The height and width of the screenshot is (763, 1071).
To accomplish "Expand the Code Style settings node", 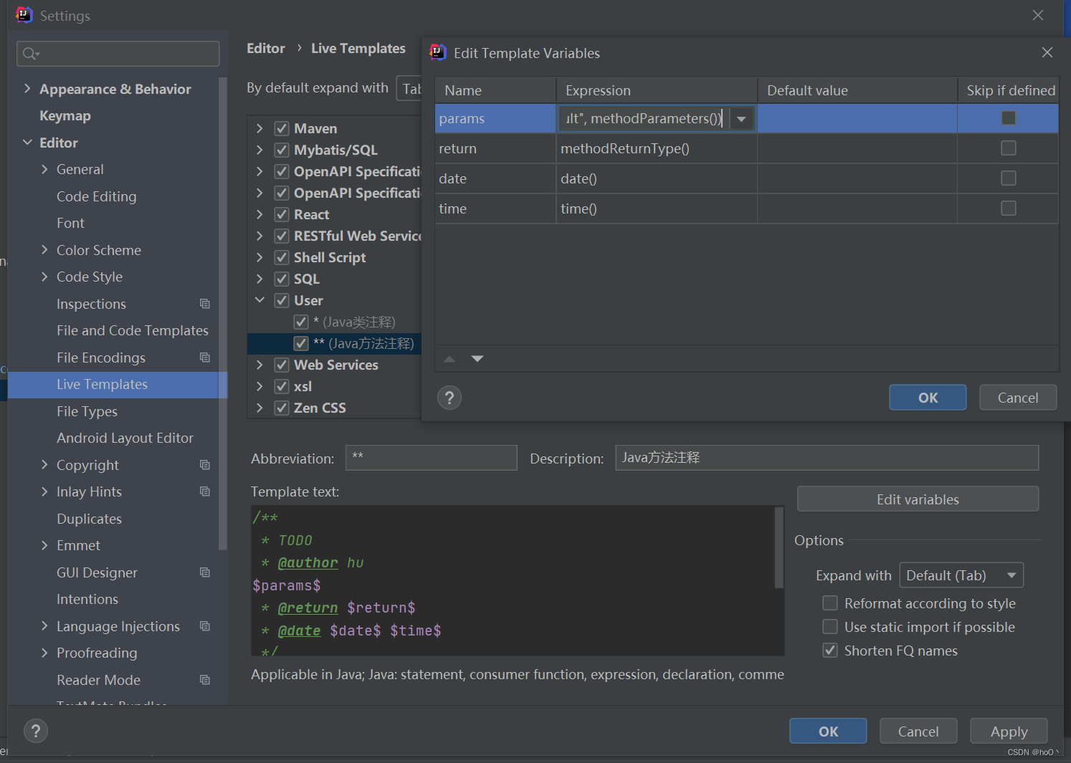I will coord(44,277).
